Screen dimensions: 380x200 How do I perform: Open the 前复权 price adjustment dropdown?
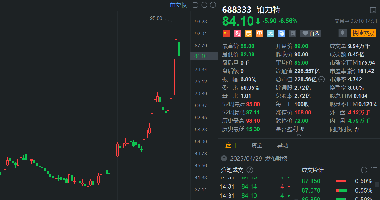(x=178, y=5)
